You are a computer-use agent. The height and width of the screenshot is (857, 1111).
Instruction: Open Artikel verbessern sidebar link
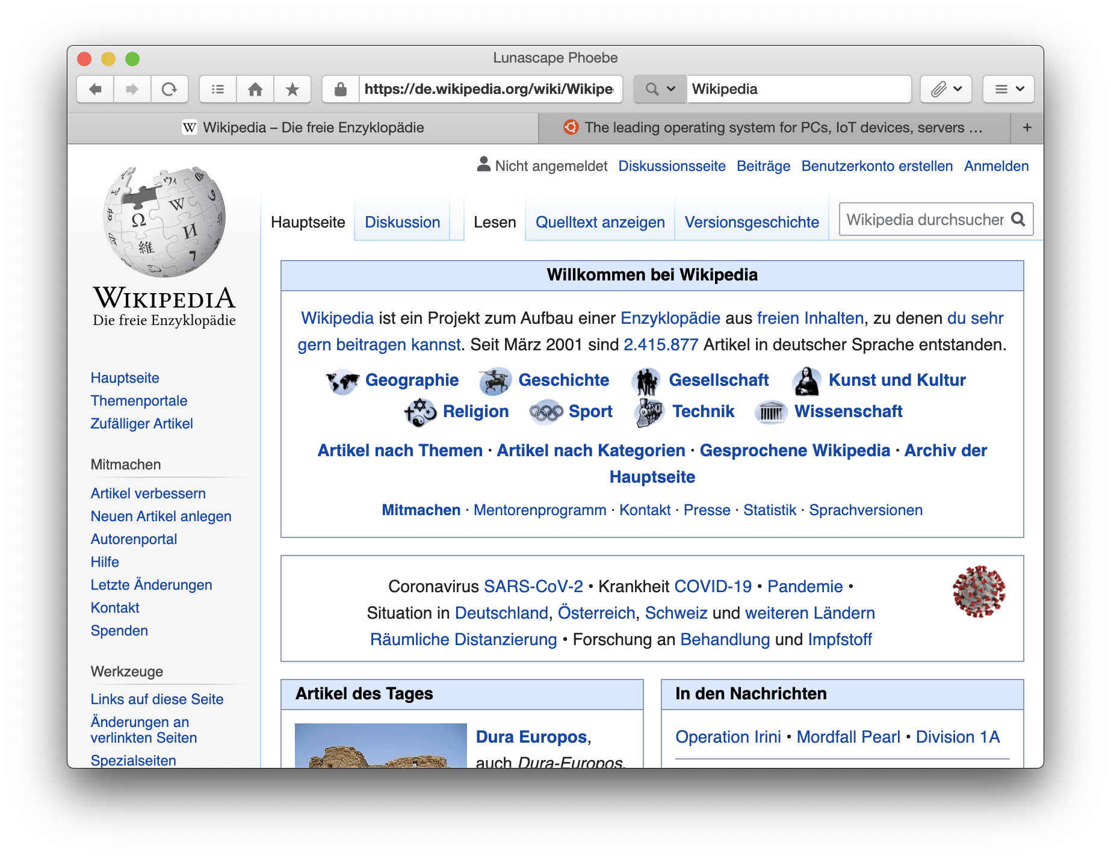148,493
